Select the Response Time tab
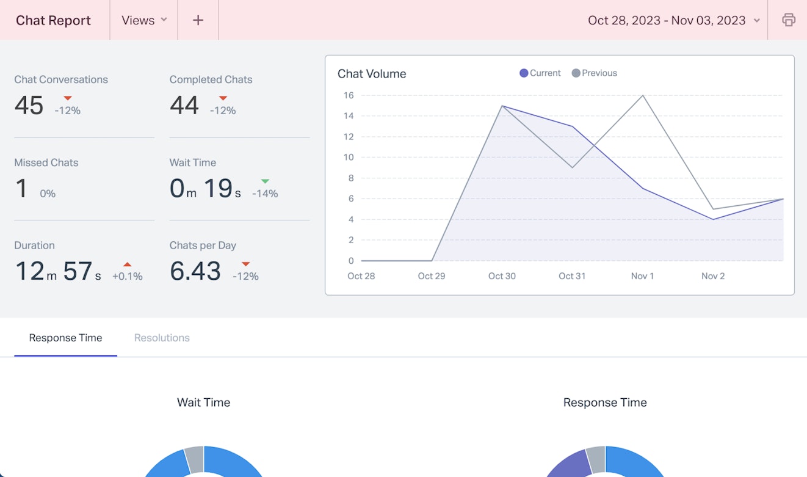 pyautogui.click(x=65, y=338)
